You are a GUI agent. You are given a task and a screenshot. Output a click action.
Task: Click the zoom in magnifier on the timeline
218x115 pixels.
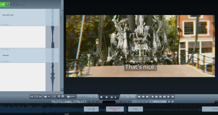point(169,102)
